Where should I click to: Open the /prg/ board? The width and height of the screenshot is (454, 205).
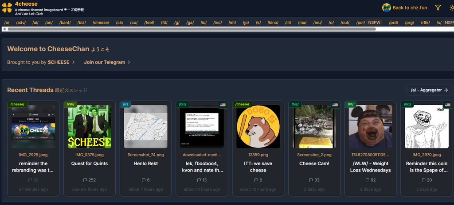410,23
